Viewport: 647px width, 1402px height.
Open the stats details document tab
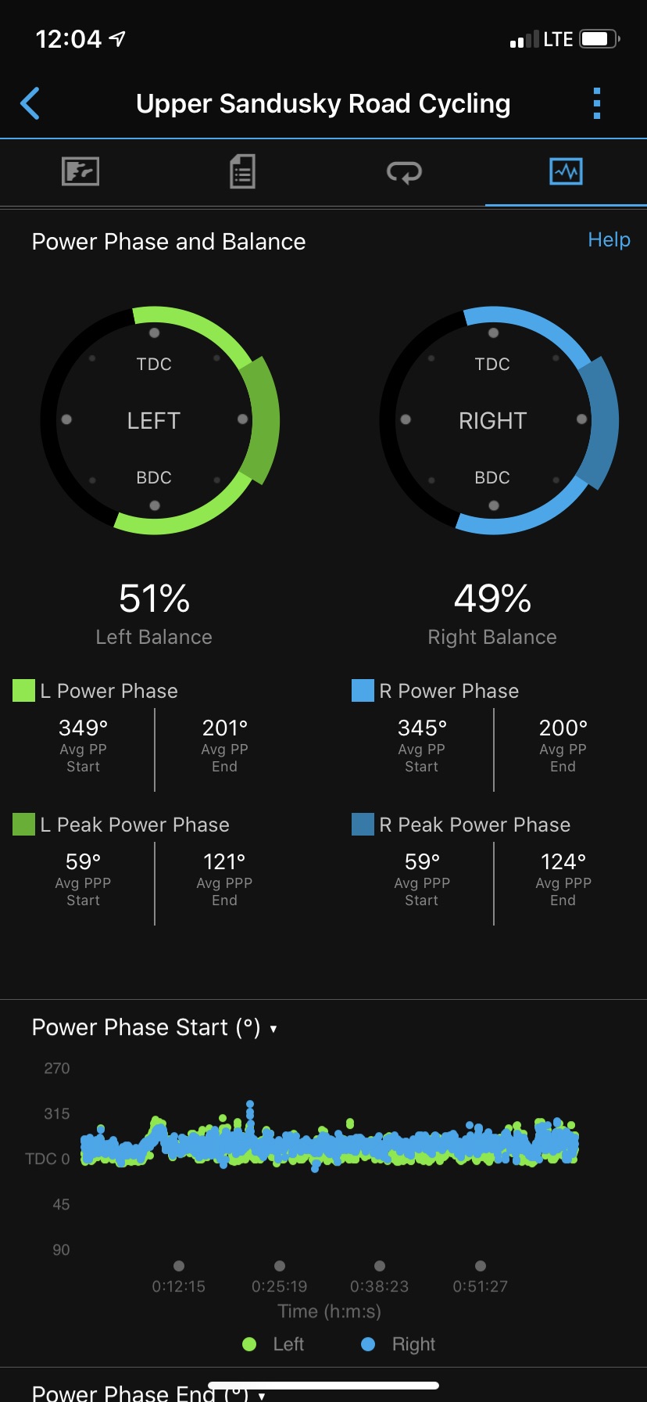(242, 171)
